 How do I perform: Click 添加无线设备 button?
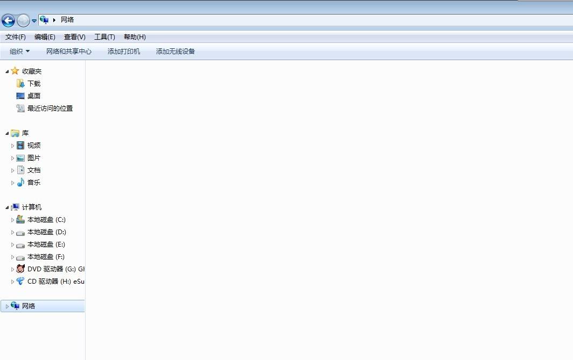176,52
